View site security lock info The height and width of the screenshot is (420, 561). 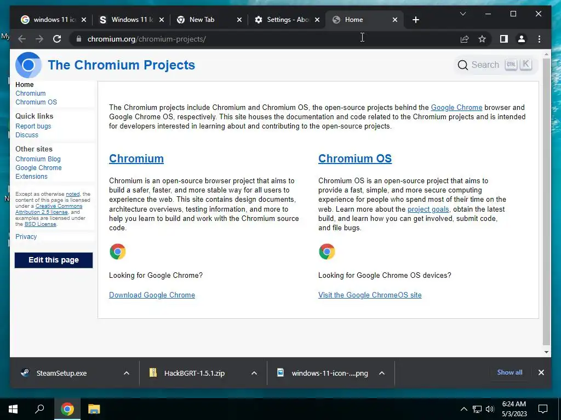(x=79, y=39)
